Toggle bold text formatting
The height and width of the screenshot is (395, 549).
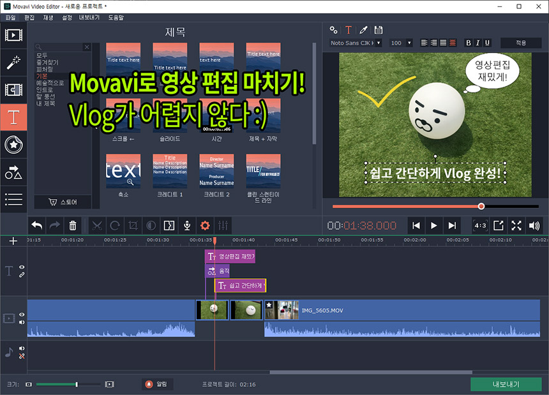click(468, 43)
